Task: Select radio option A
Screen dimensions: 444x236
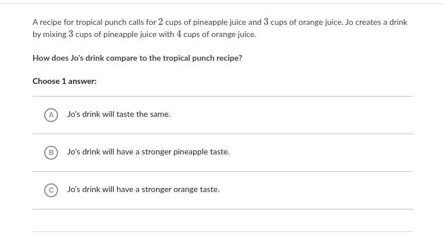Action: 51,115
